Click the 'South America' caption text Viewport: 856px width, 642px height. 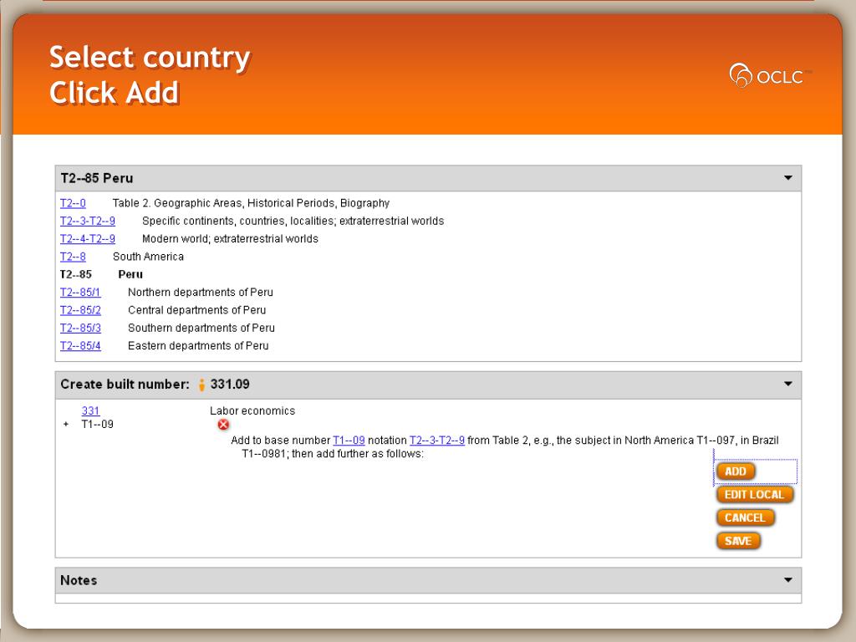point(148,257)
